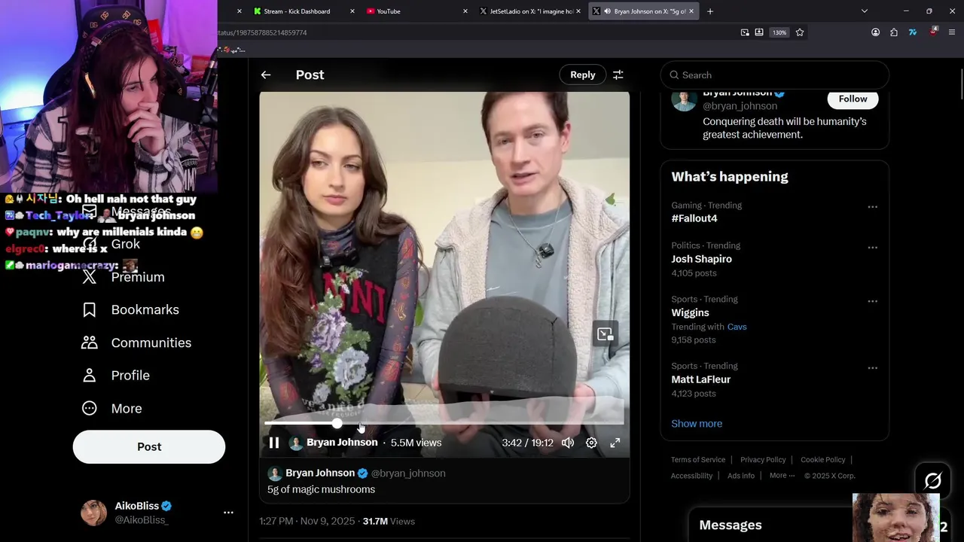Viewport: 964px width, 542px height.
Task: Go back using the Post arrow
Action: coord(266,75)
